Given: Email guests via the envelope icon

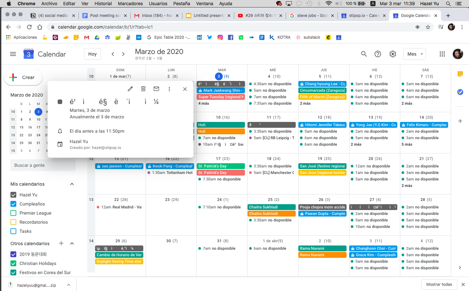Looking at the screenshot, I should tap(156, 88).
